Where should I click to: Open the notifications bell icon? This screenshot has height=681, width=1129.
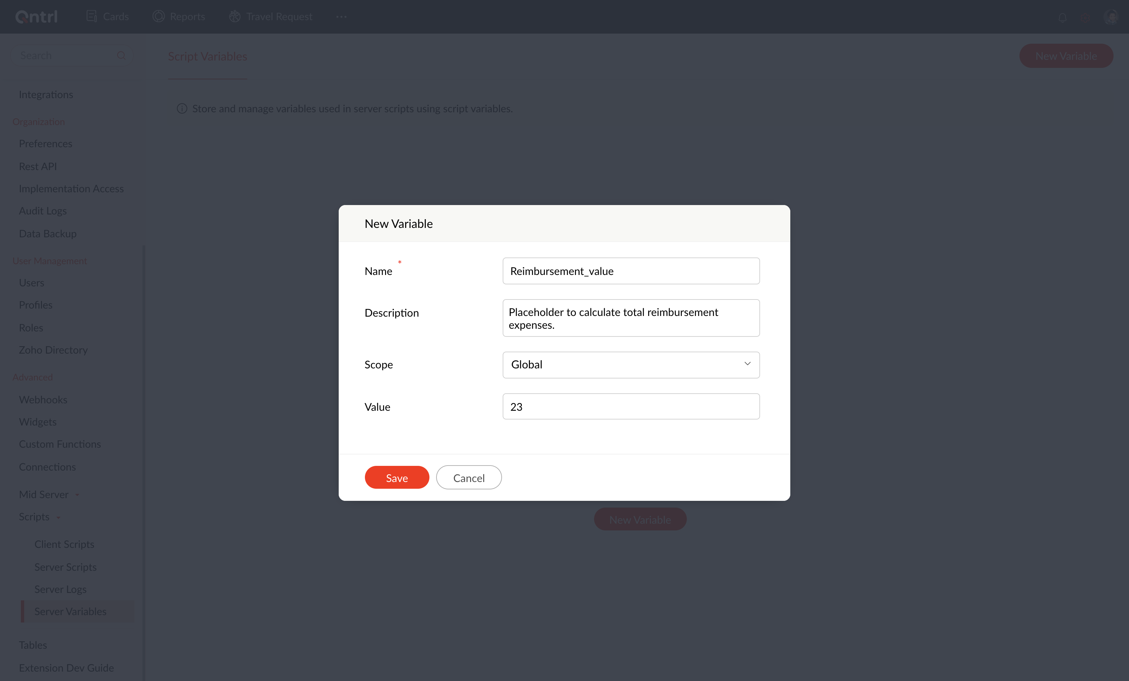[1062, 17]
